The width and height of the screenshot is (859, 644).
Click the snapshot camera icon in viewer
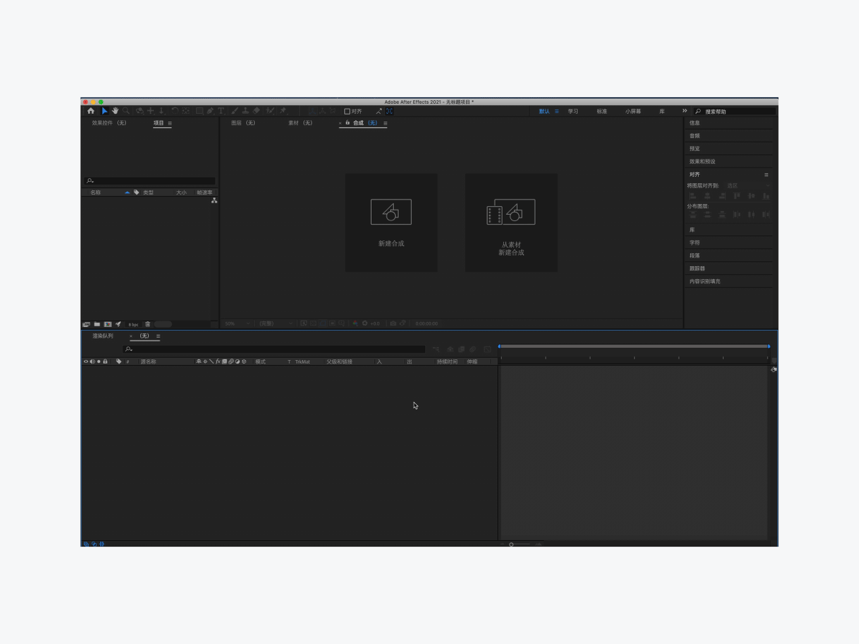(x=392, y=323)
